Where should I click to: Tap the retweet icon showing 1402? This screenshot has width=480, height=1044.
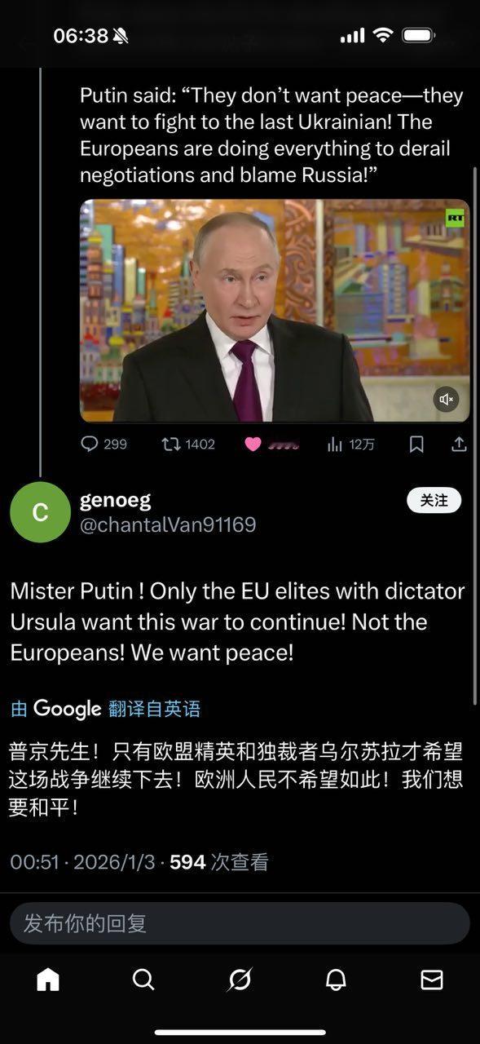point(170,444)
